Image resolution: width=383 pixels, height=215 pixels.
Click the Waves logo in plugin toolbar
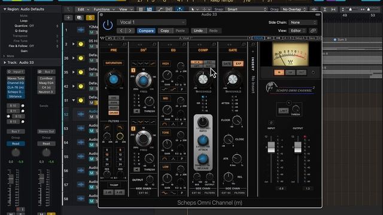pos(102,38)
